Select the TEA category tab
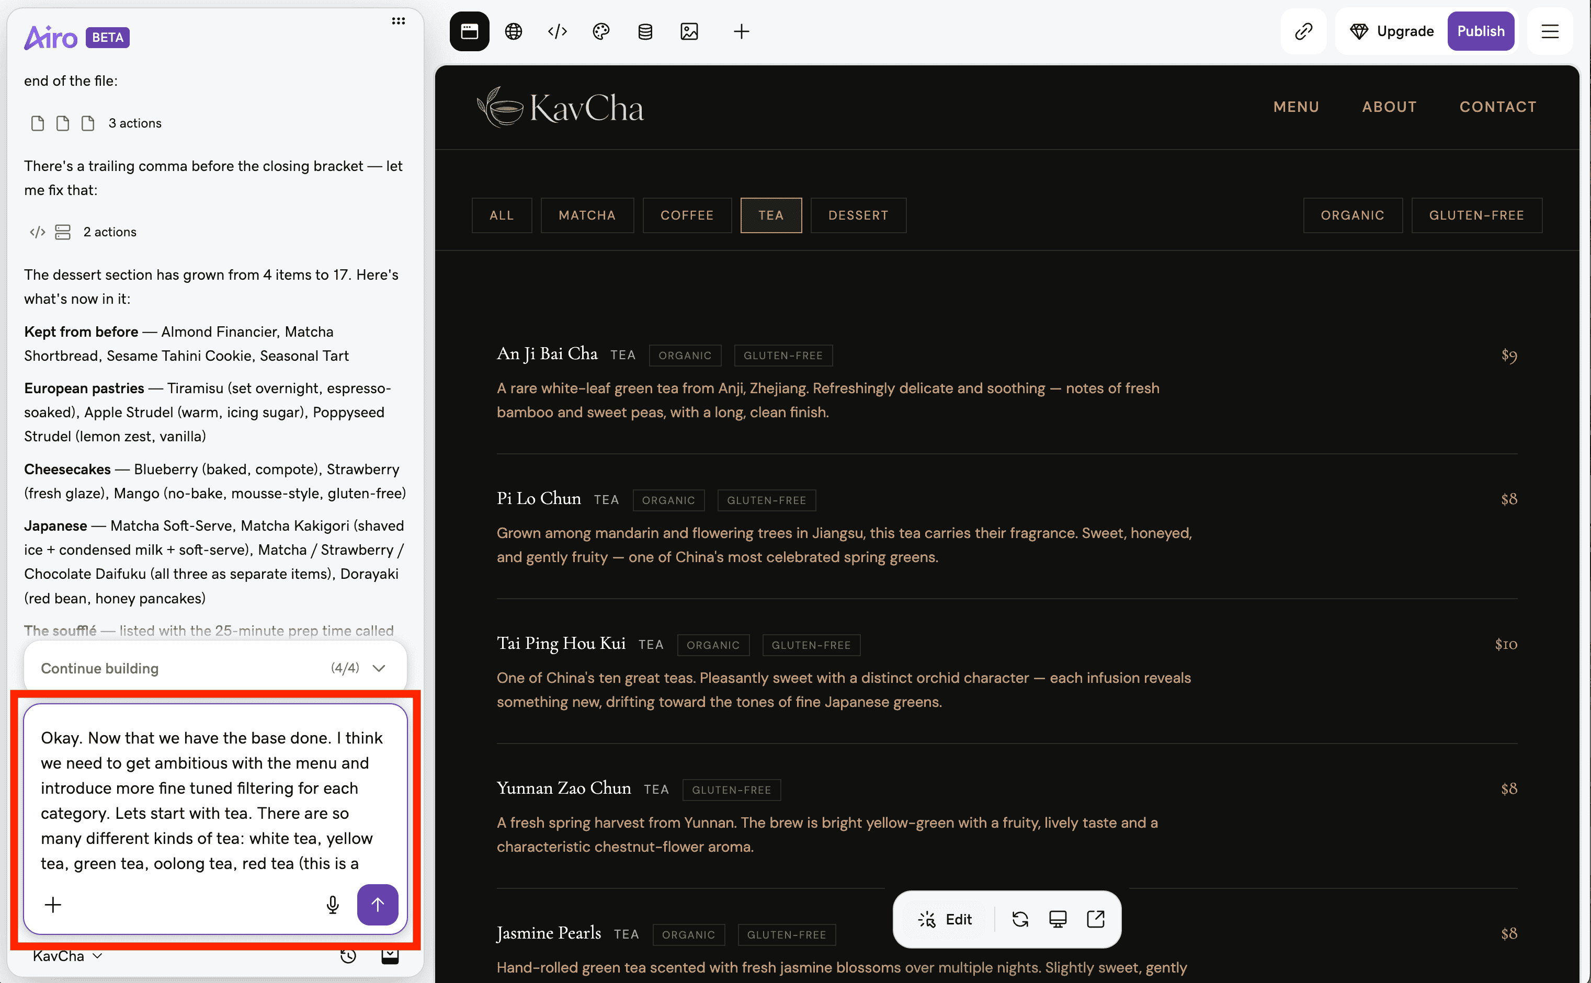 click(771, 215)
